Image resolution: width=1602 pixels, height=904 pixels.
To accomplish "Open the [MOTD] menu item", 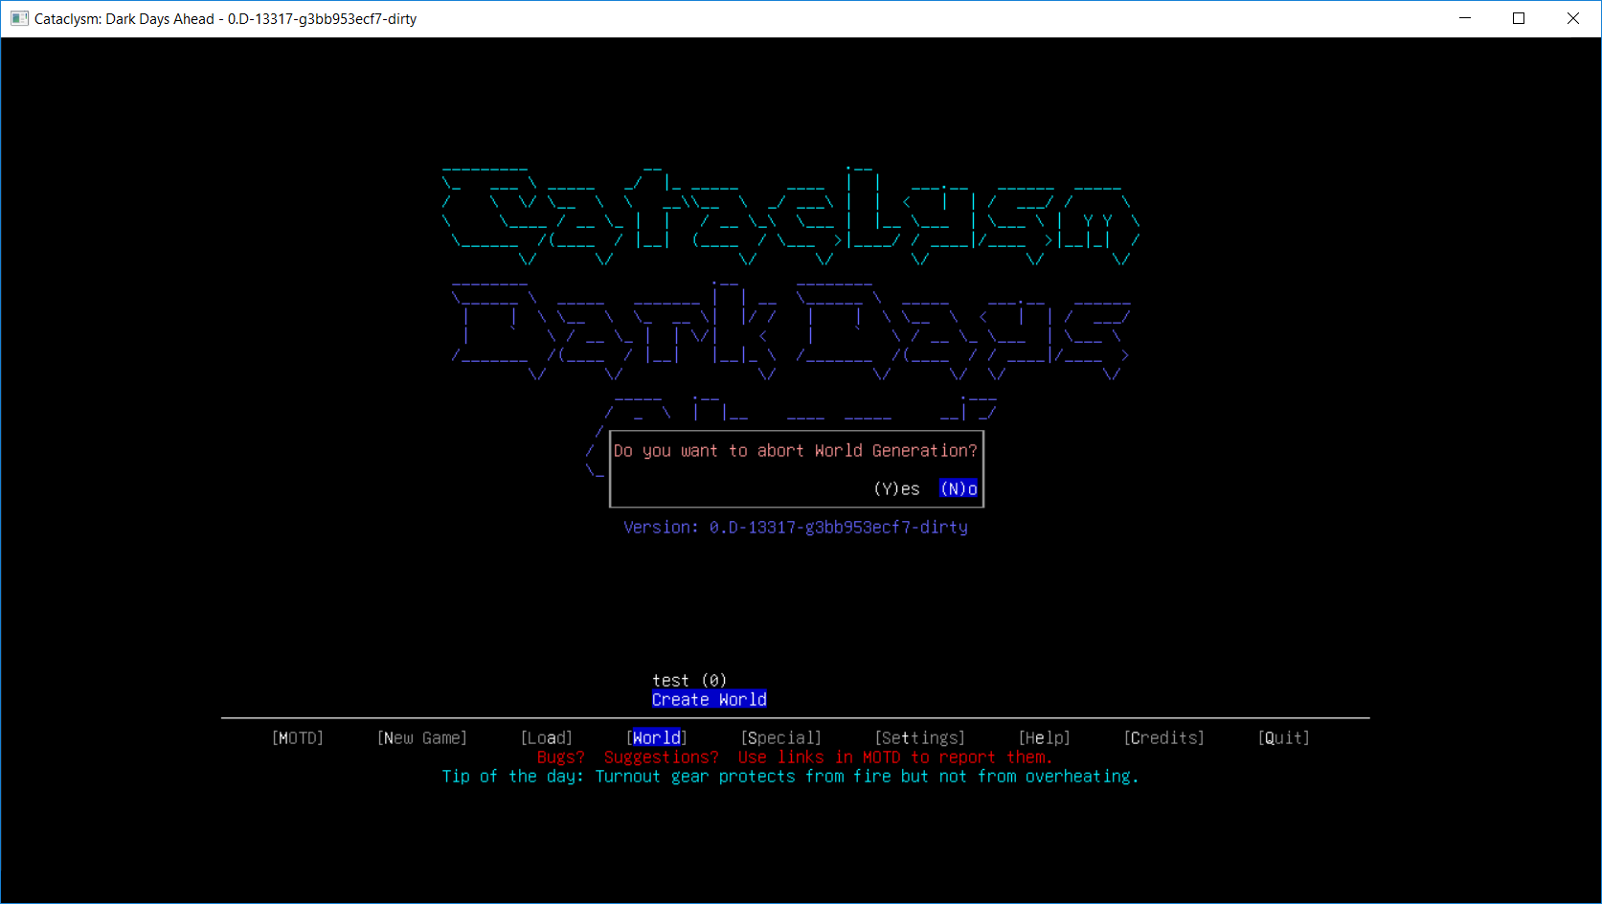I will [298, 737].
